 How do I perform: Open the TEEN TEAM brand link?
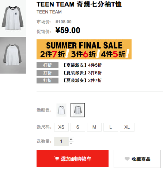pos(49,12)
